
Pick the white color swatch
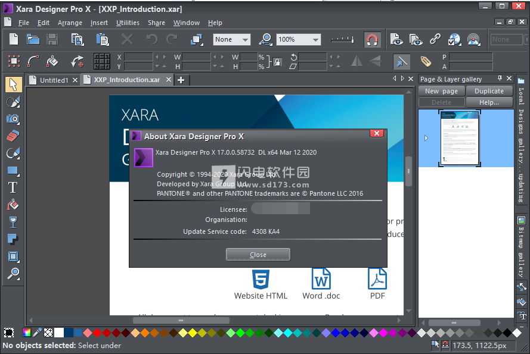pyautogui.click(x=59, y=333)
